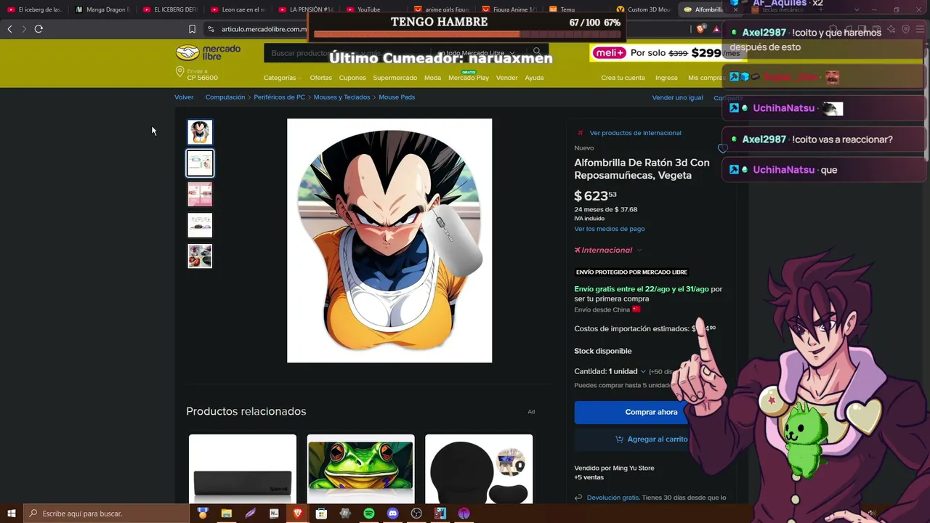Switch to the Manga Dragon Ball tab
The width and height of the screenshot is (930, 523).
click(102, 9)
